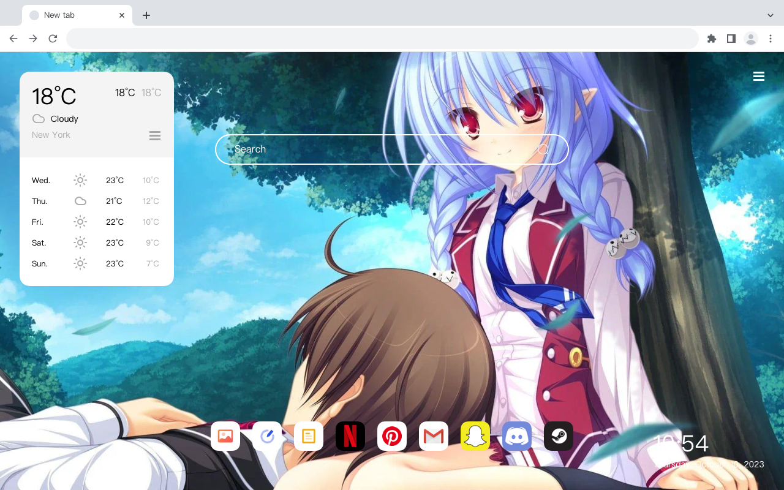The width and height of the screenshot is (784, 490).
Task: Open the browser Extensions puzzle icon
Action: click(x=712, y=39)
